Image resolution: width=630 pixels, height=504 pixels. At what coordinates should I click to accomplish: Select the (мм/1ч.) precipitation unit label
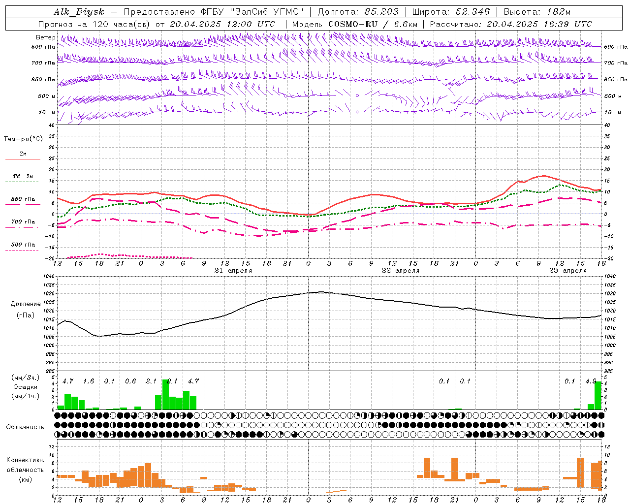pos(25,396)
